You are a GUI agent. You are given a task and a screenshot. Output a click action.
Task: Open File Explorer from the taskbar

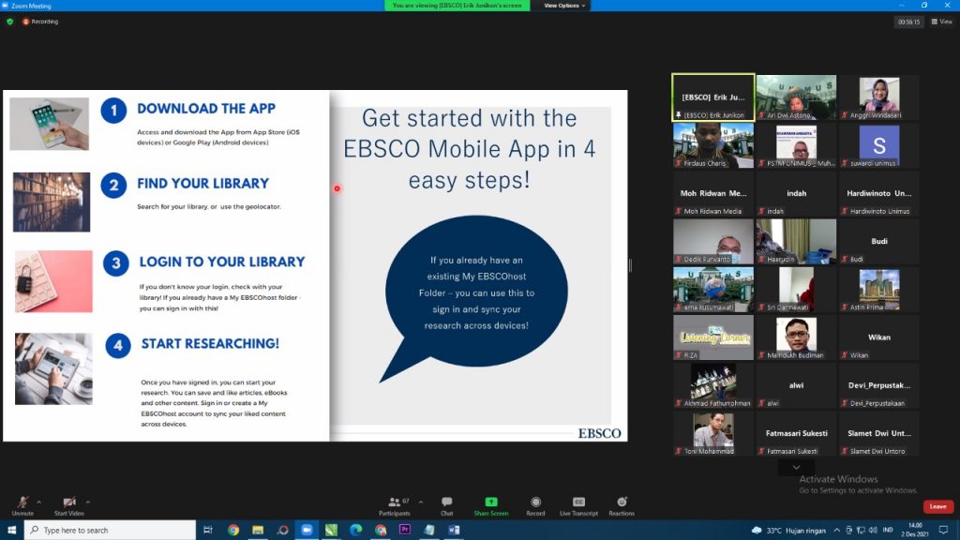tap(258, 530)
